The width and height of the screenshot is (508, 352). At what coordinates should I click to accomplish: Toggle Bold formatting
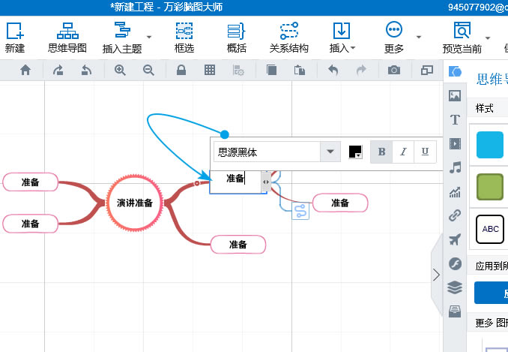pos(381,152)
